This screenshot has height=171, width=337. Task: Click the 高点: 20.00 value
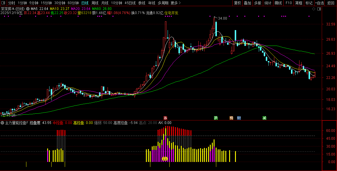click(148, 123)
